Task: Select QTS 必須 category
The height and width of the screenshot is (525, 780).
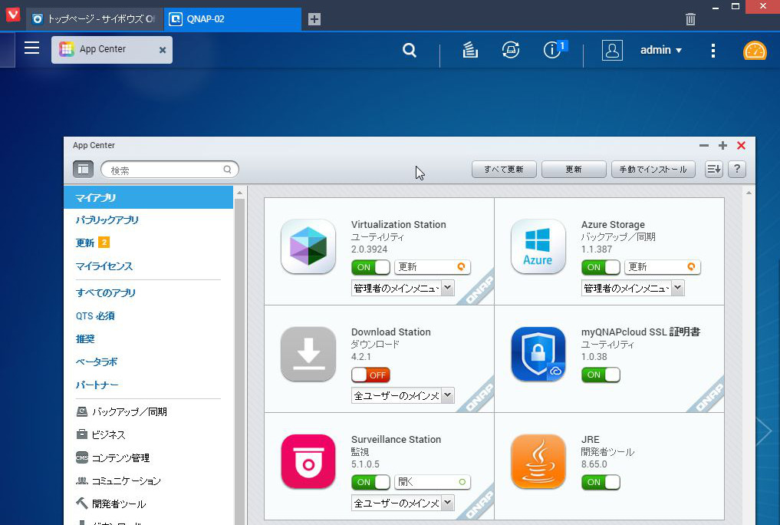Action: 95,316
